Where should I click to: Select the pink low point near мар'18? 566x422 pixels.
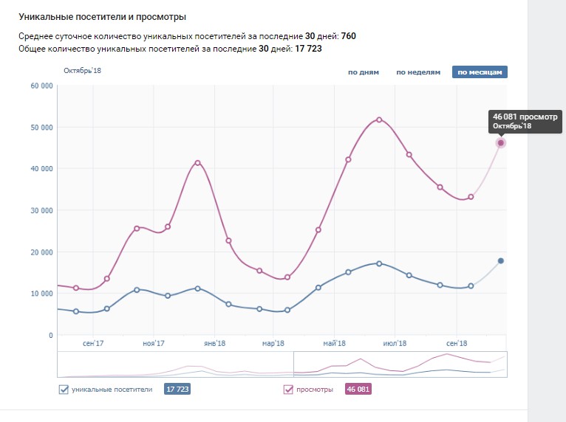(287, 277)
